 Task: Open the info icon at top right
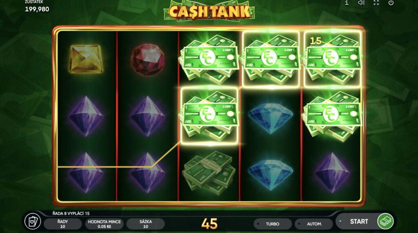tap(347, 3)
